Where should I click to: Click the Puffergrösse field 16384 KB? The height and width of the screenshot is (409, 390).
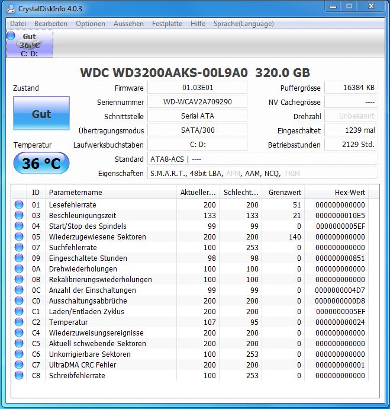(351, 87)
